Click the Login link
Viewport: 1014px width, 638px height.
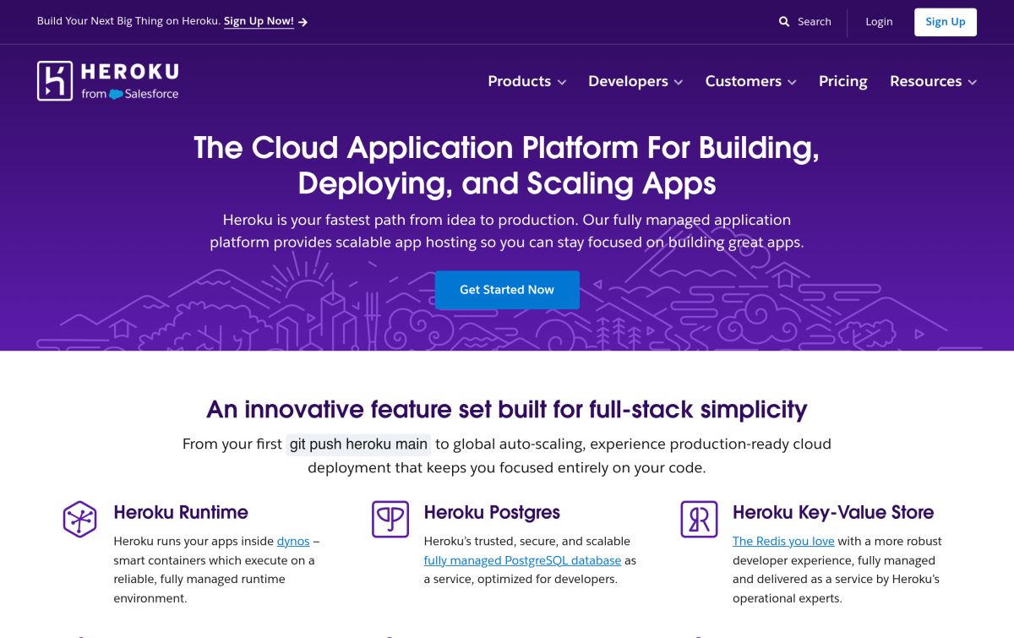click(x=879, y=22)
